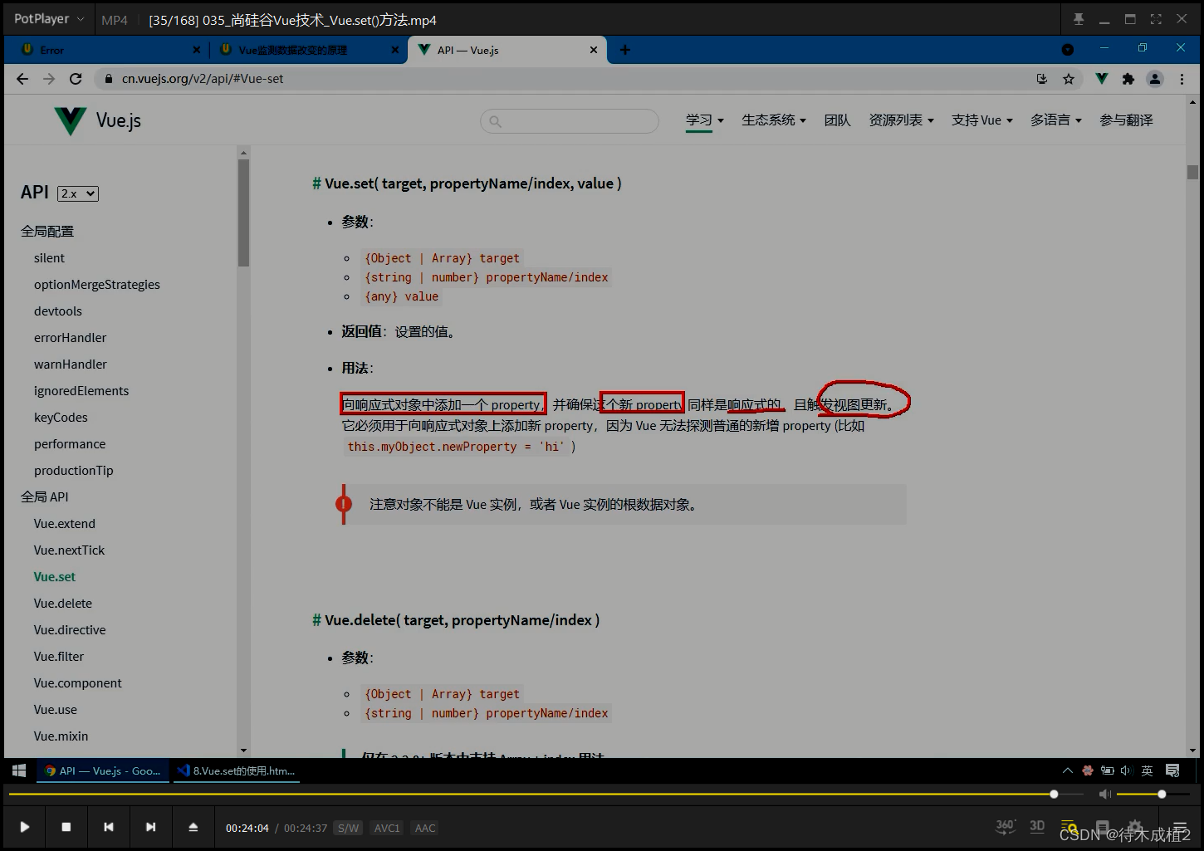
Task: Open the API version 2.x selector
Action: [x=78, y=193]
